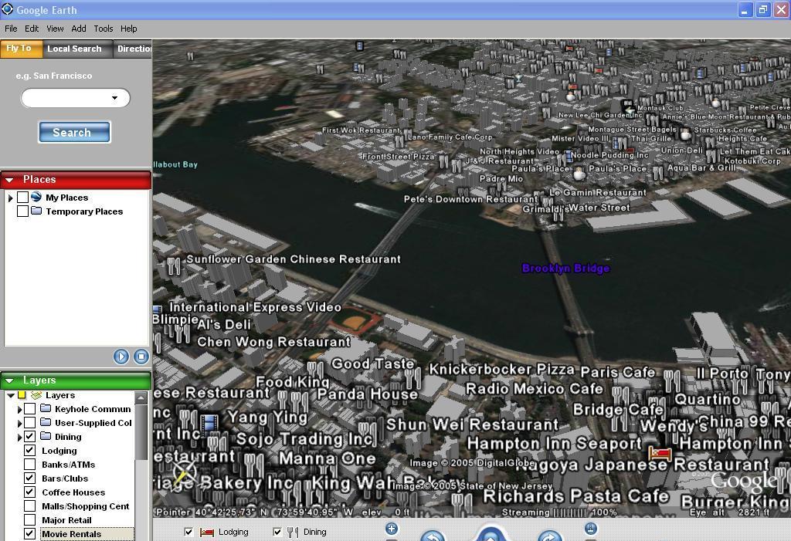This screenshot has width=791, height=541.
Task: Enable the User-Supplied Col layer checkbox
Action: click(x=30, y=422)
